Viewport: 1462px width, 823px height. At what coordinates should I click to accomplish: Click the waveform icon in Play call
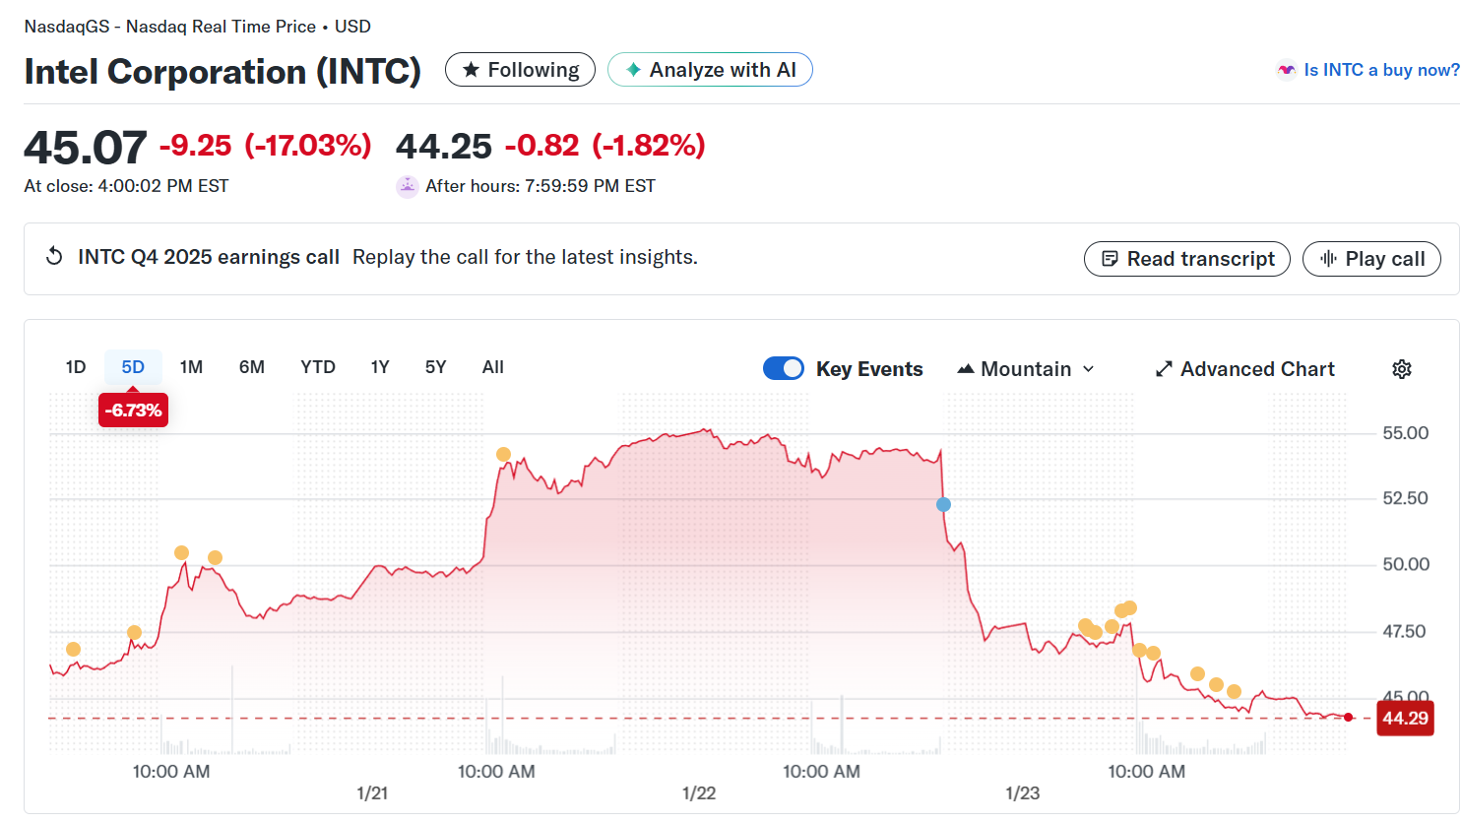pyautogui.click(x=1328, y=259)
